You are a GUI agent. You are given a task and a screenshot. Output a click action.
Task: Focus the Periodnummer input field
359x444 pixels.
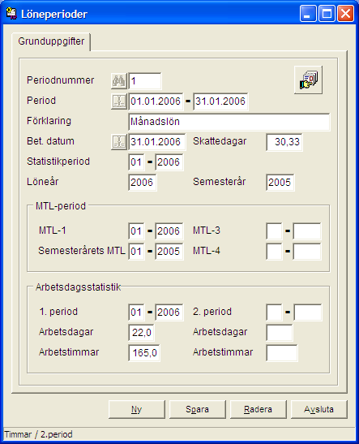pos(145,81)
